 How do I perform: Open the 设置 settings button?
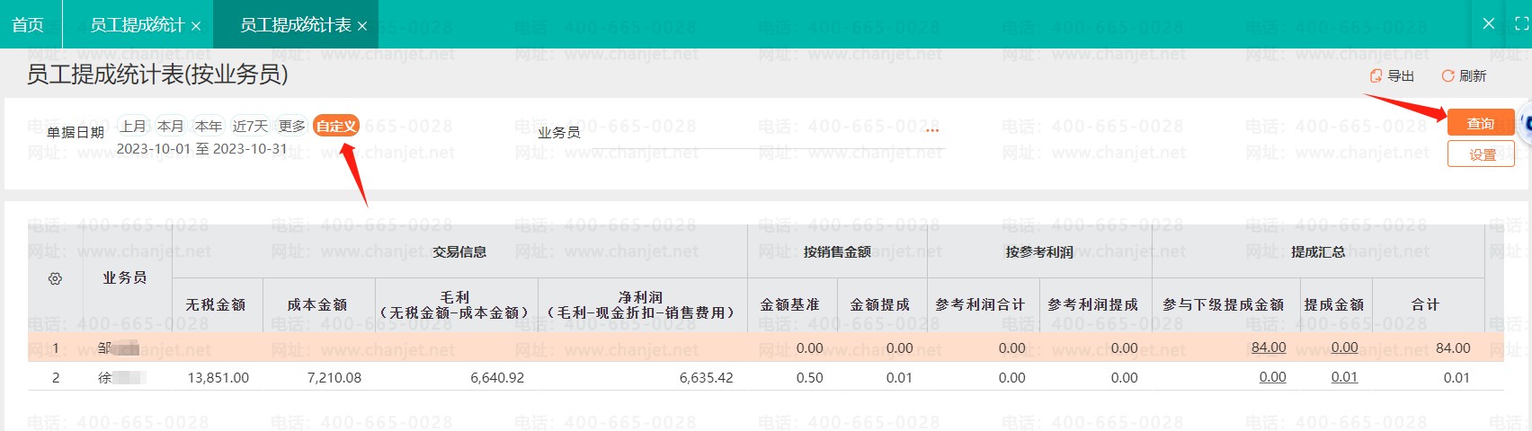1481,154
